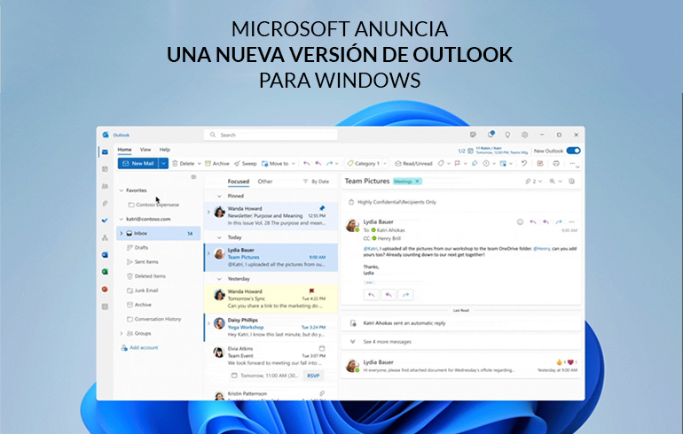Click the Forward arrow in the ribbon toolbar
Screen dimensions: 683x434
[329, 164]
